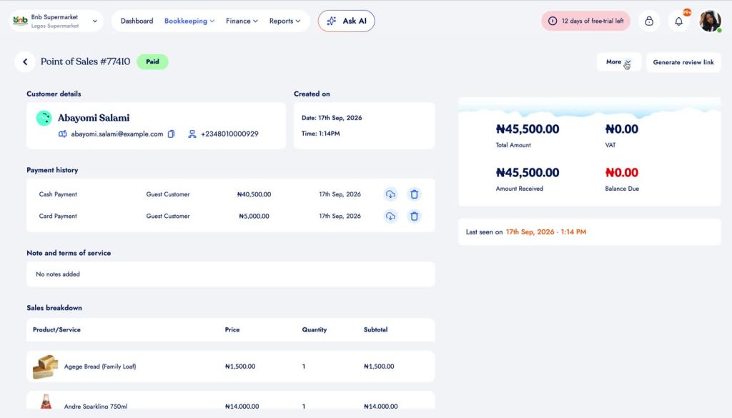The image size is (732, 418).
Task: Delete the Card Payment entry
Action: [414, 216]
